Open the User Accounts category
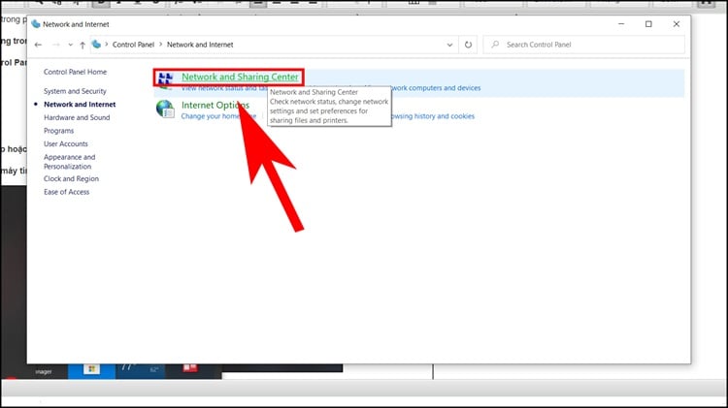 pyautogui.click(x=66, y=143)
